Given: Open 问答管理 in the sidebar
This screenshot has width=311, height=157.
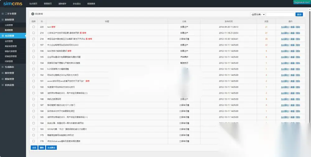Looking at the screenshot, I should click(x=9, y=61).
